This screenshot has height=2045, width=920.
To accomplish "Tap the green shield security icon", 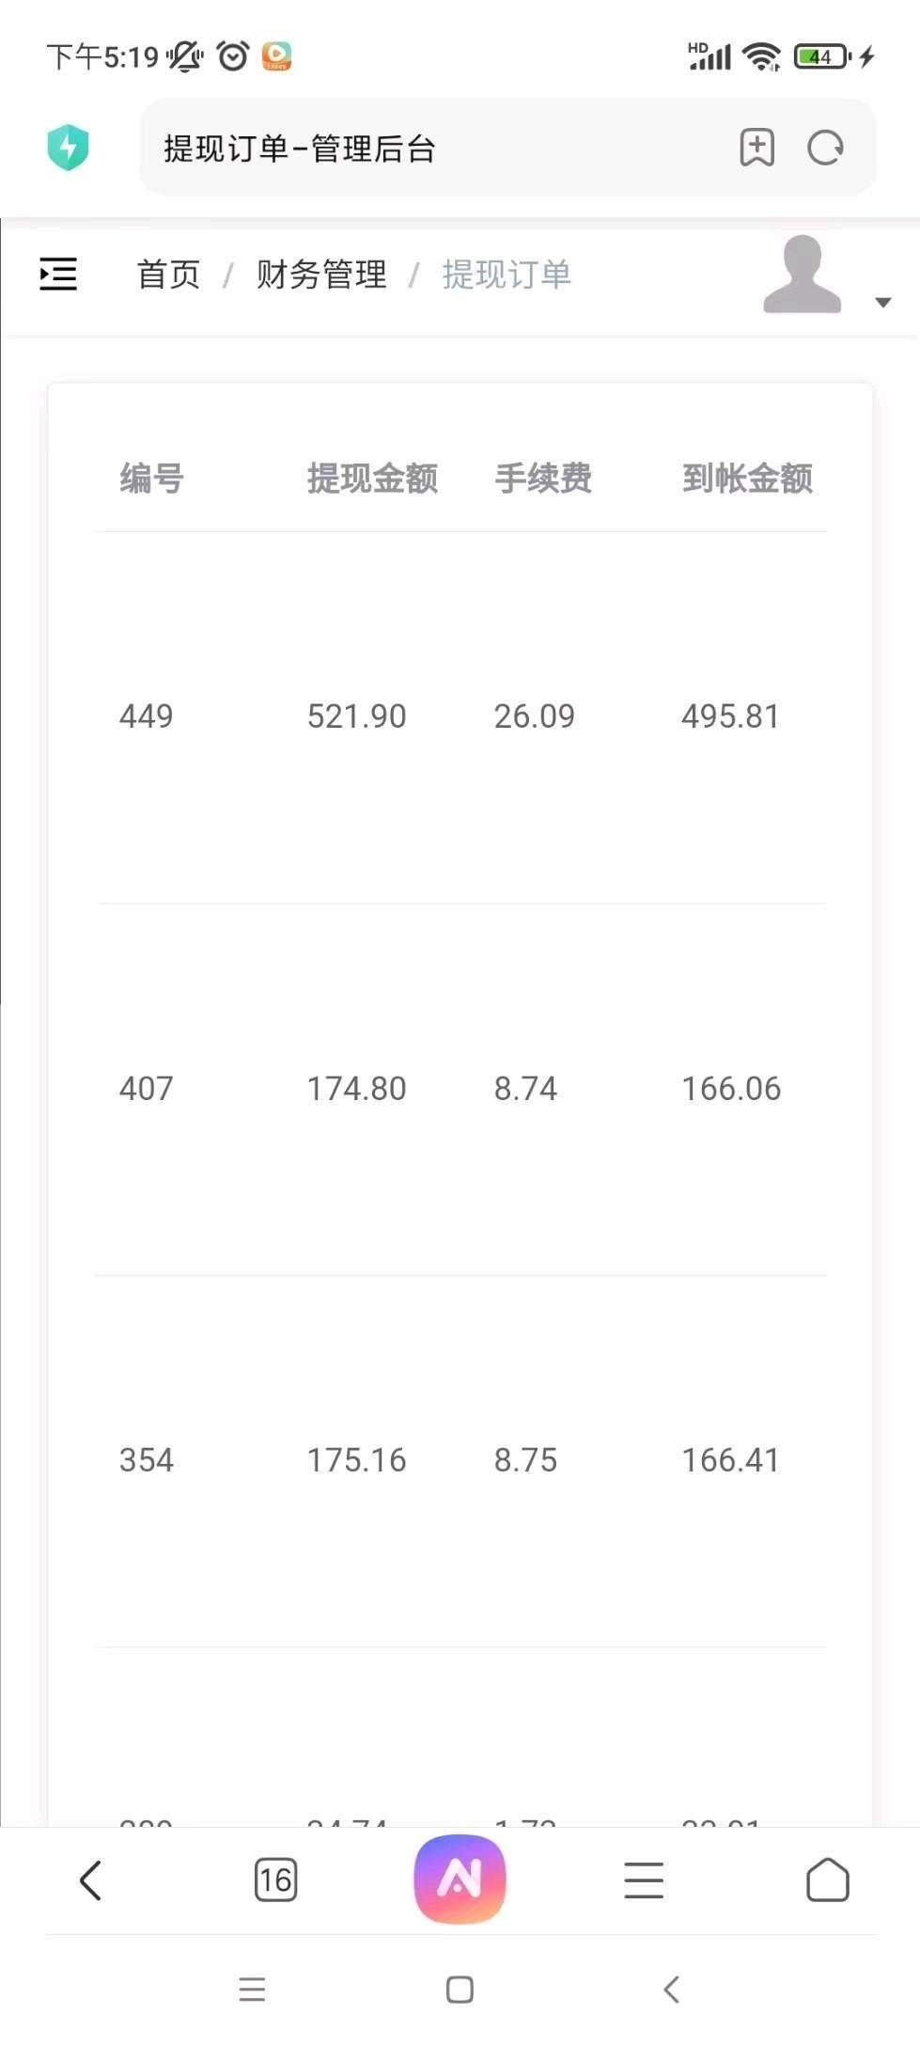I will (x=68, y=148).
